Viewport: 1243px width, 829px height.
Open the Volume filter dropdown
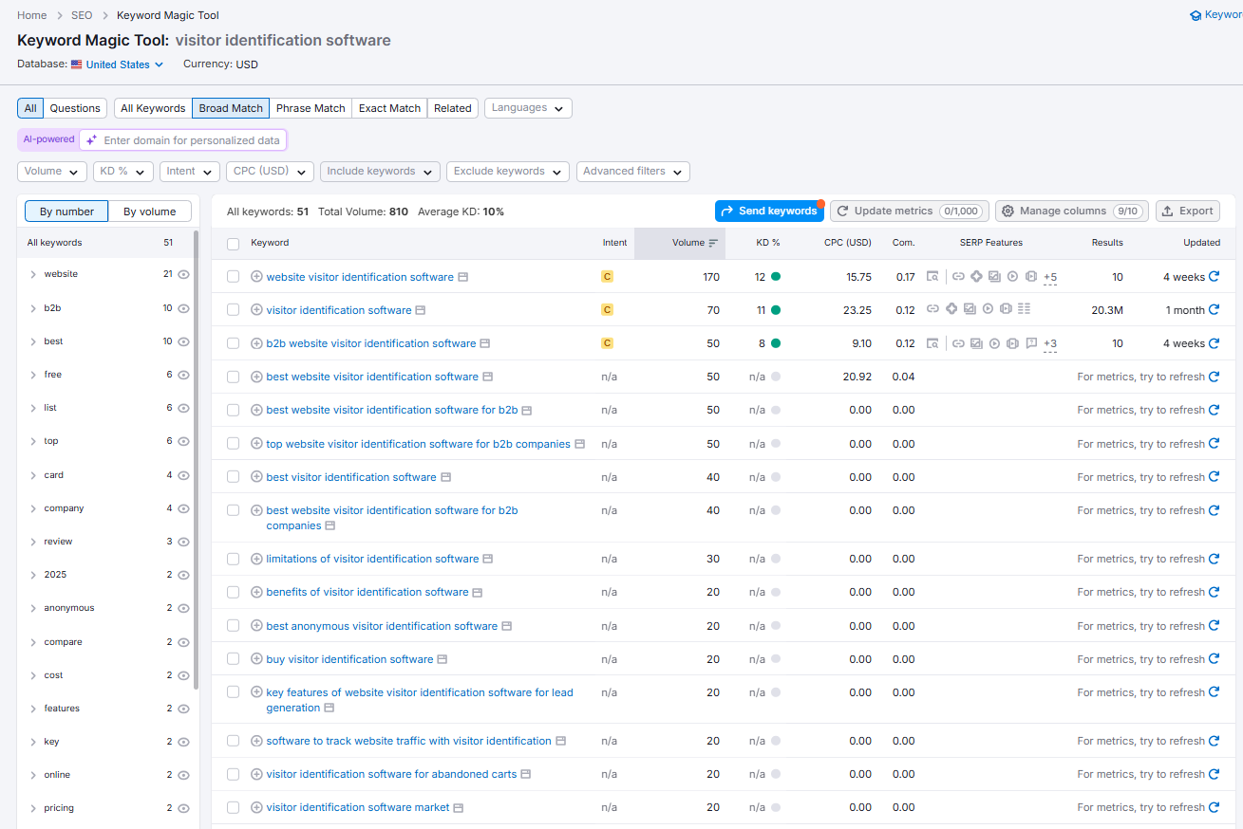coord(52,172)
